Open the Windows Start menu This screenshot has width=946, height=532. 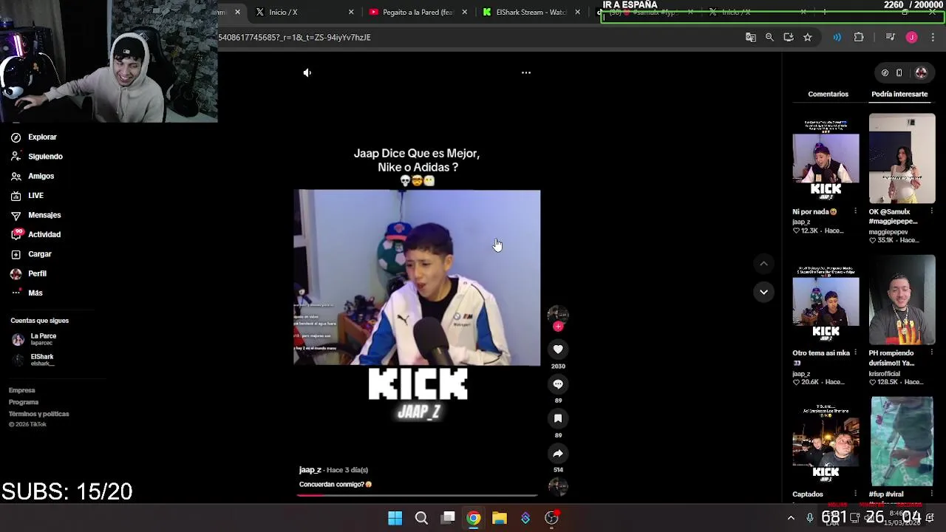[395, 518]
